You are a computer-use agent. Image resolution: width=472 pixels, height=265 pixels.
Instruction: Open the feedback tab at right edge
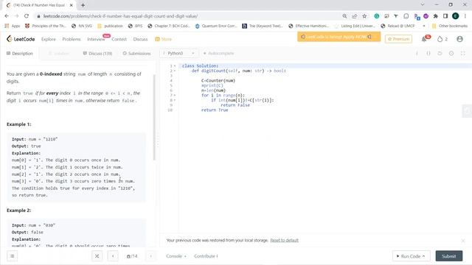tap(467, 111)
